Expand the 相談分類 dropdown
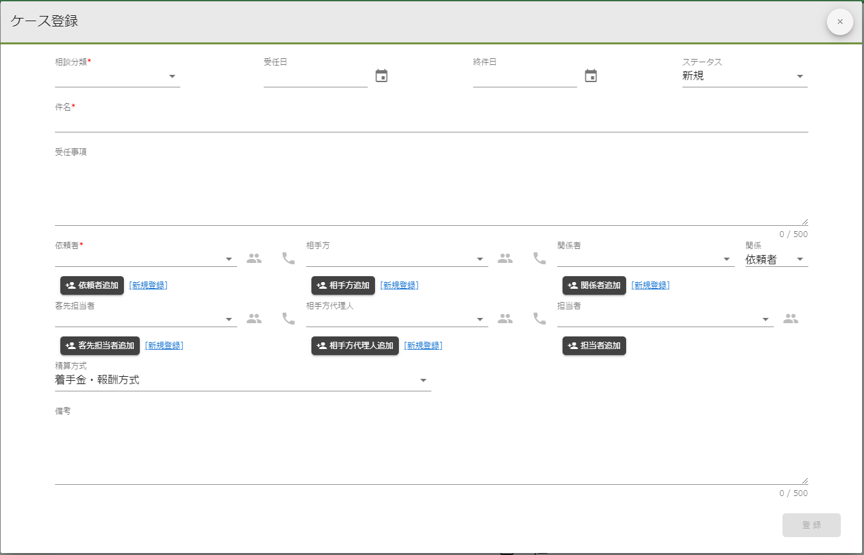This screenshot has width=864, height=555. pyautogui.click(x=117, y=77)
